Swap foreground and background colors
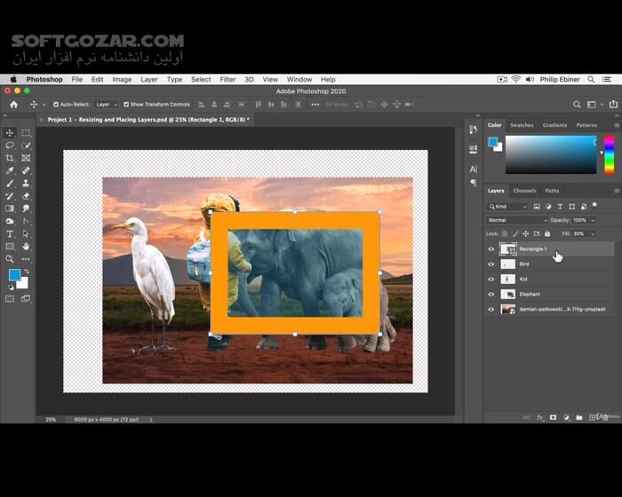 [x=27, y=272]
